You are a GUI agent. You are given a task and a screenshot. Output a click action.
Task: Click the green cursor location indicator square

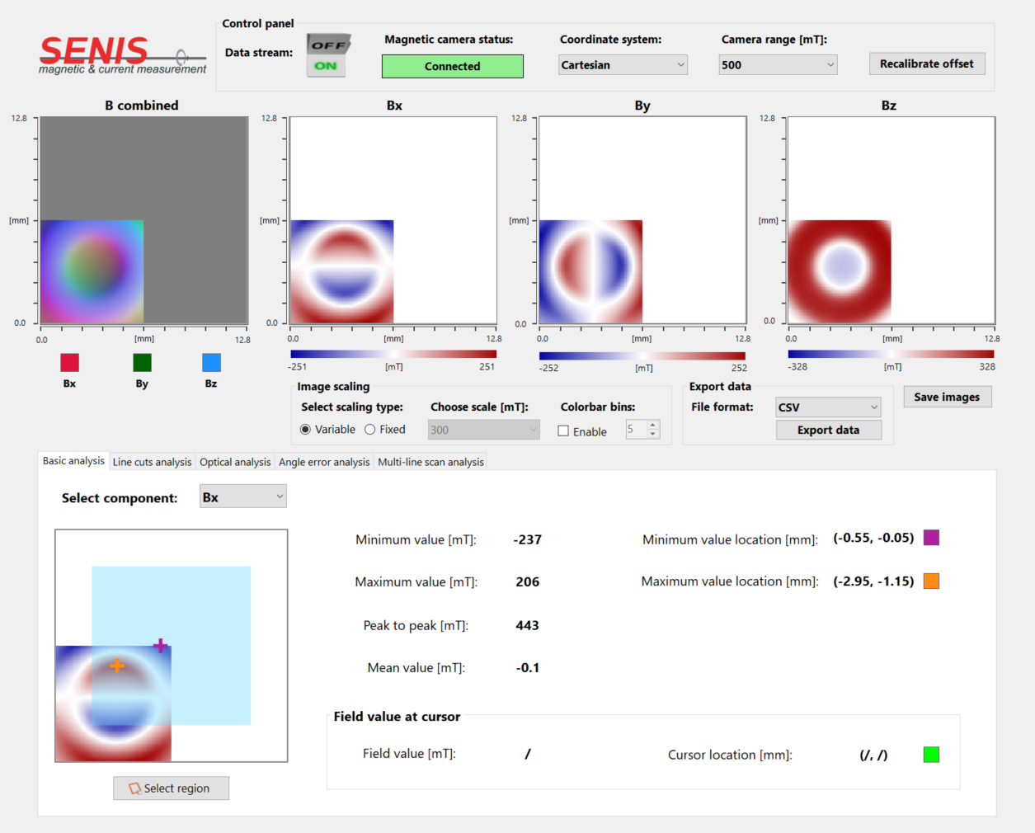point(931,755)
